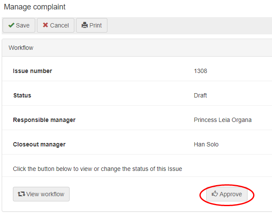
Task: Select the Responsible manager label
Action: [x=44, y=120]
